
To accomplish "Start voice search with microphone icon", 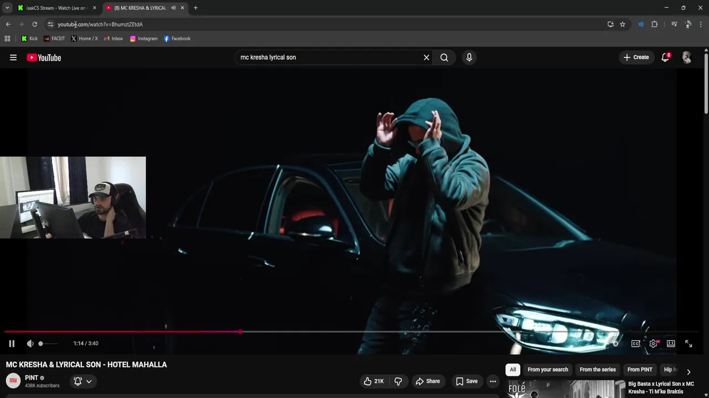I will tap(469, 57).
